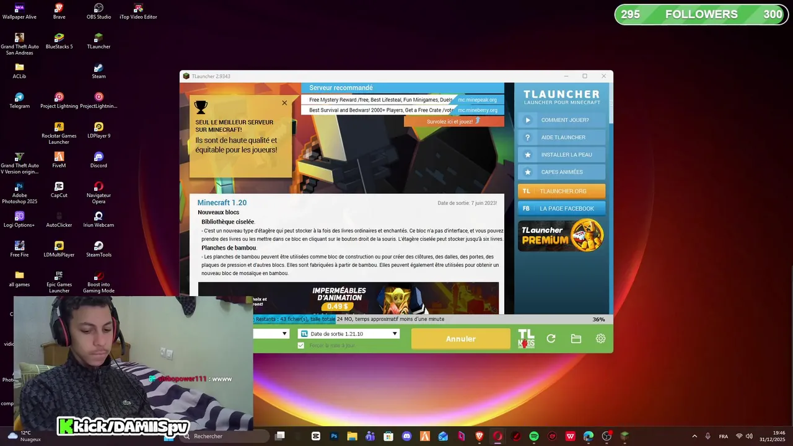Open Spotify from the taskbar
Viewport: 793px width, 446px height.
(534, 436)
